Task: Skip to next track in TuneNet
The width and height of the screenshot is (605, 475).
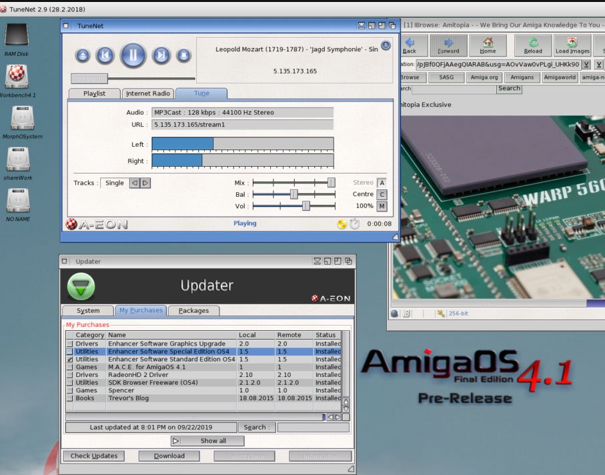Action: pyautogui.click(x=161, y=55)
